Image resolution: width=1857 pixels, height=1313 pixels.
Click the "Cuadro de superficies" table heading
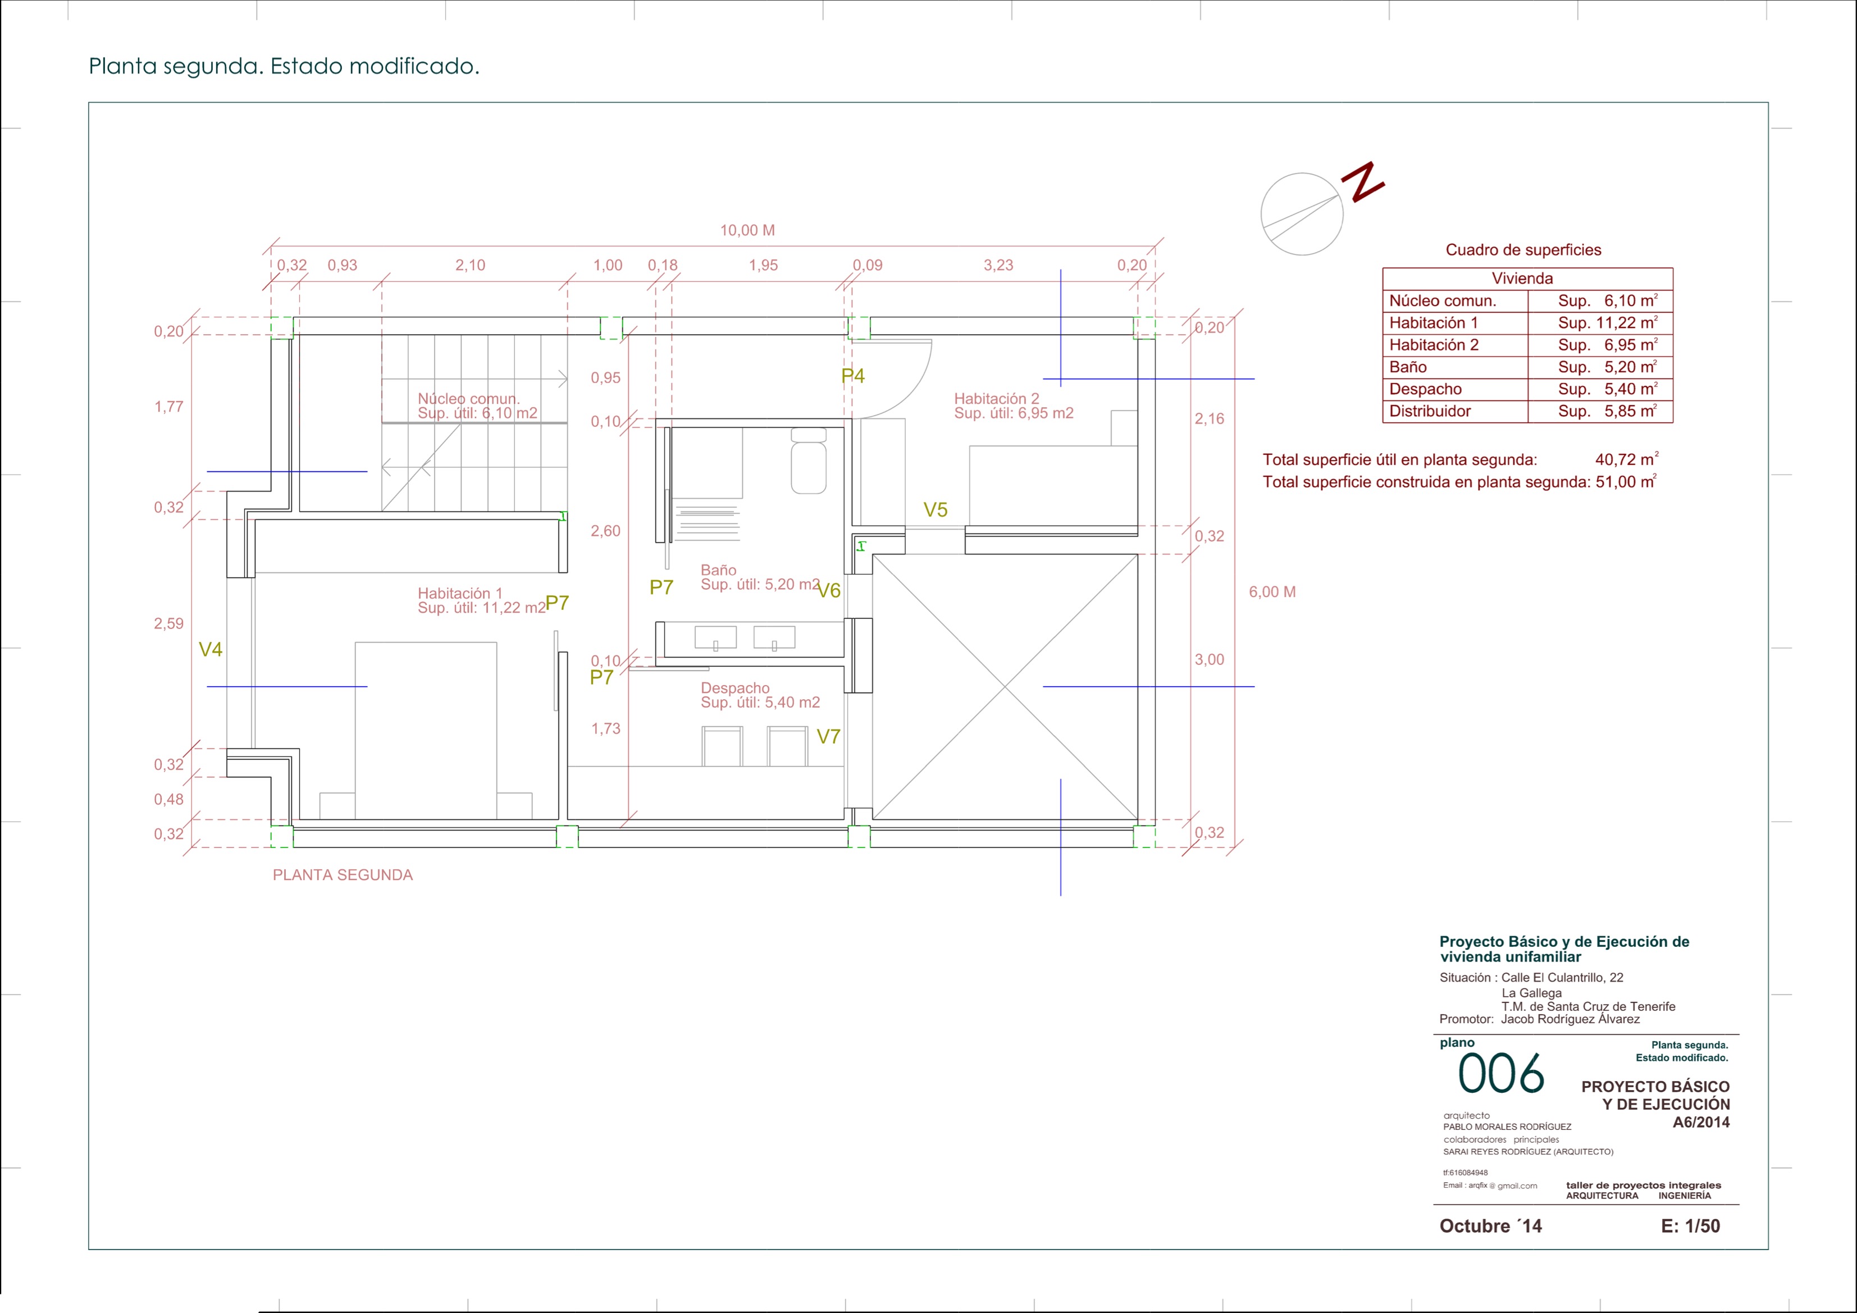click(1523, 250)
